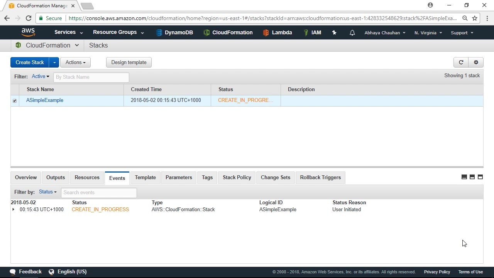Click the AWS logo home icon

pyautogui.click(x=28, y=32)
